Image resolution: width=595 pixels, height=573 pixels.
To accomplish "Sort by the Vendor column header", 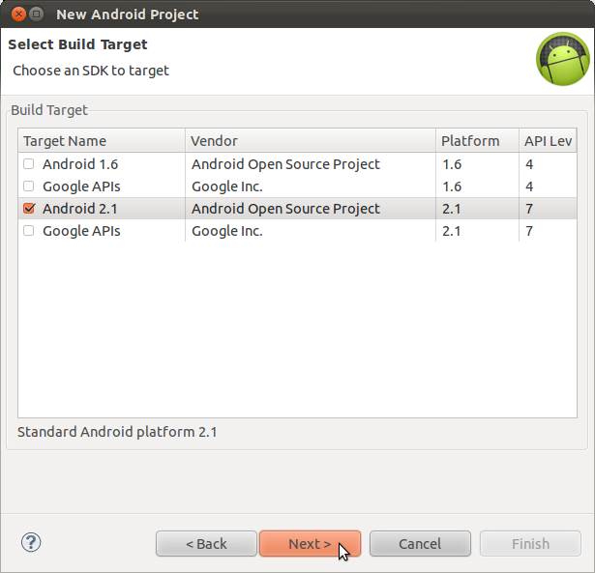I will pos(311,141).
